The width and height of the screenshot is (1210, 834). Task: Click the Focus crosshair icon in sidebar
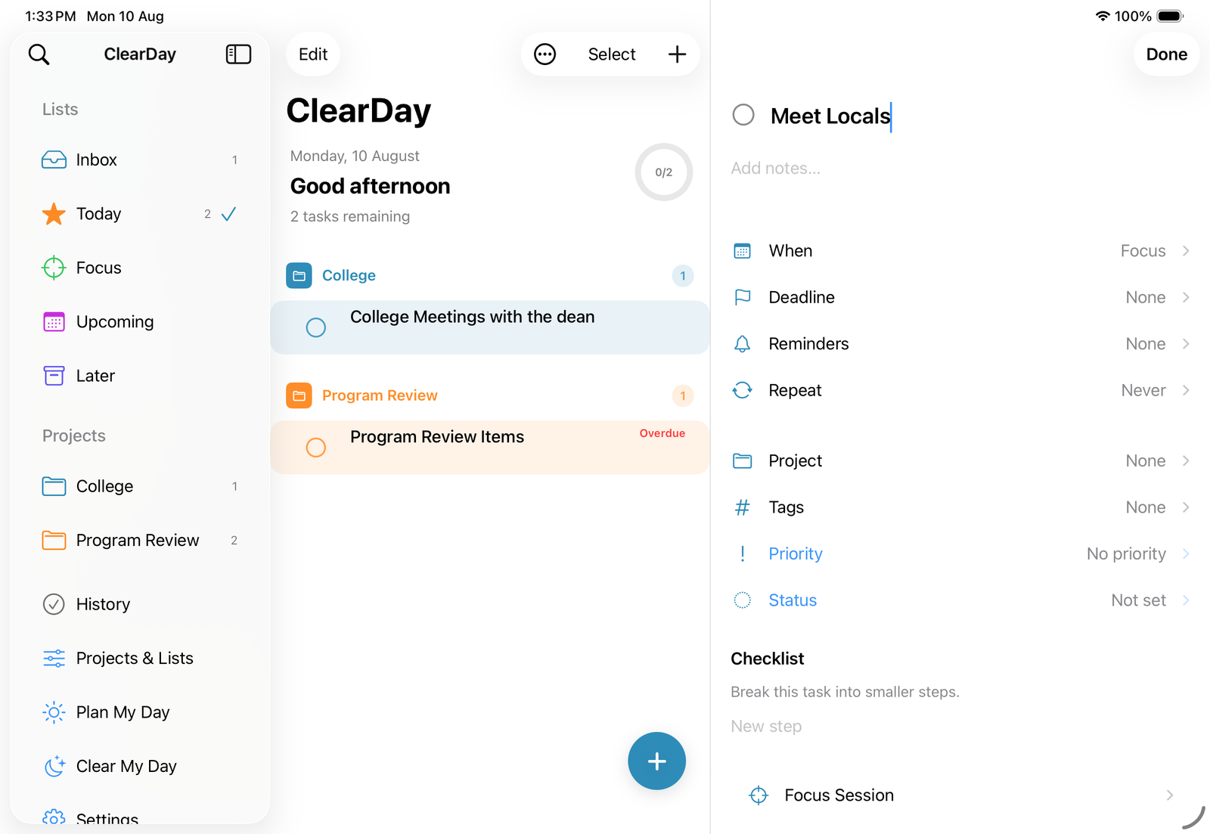pyautogui.click(x=54, y=268)
